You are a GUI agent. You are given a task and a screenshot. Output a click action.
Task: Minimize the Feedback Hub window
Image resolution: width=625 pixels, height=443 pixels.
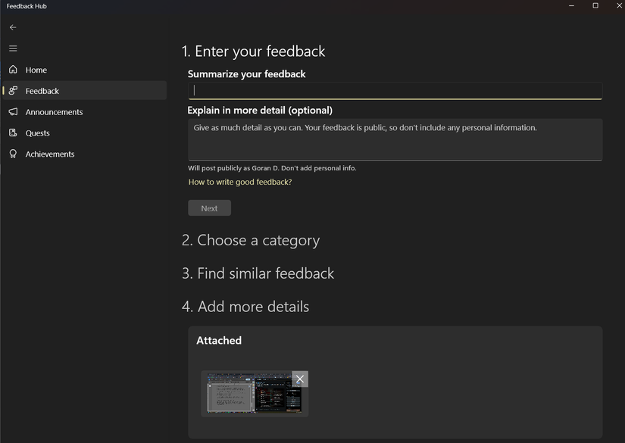point(570,6)
